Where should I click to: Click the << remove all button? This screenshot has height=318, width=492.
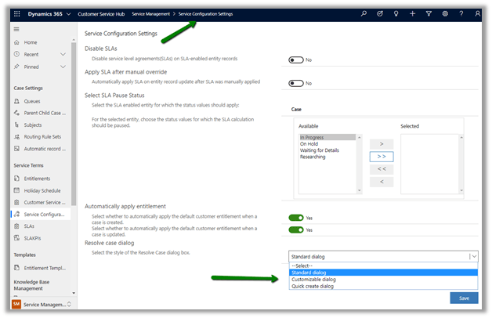click(x=382, y=169)
